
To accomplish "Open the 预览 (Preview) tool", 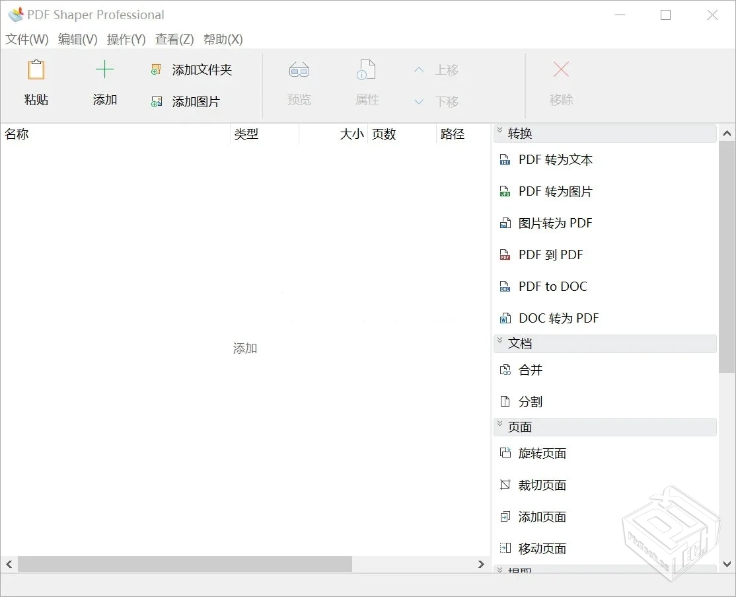I will pos(299,69).
